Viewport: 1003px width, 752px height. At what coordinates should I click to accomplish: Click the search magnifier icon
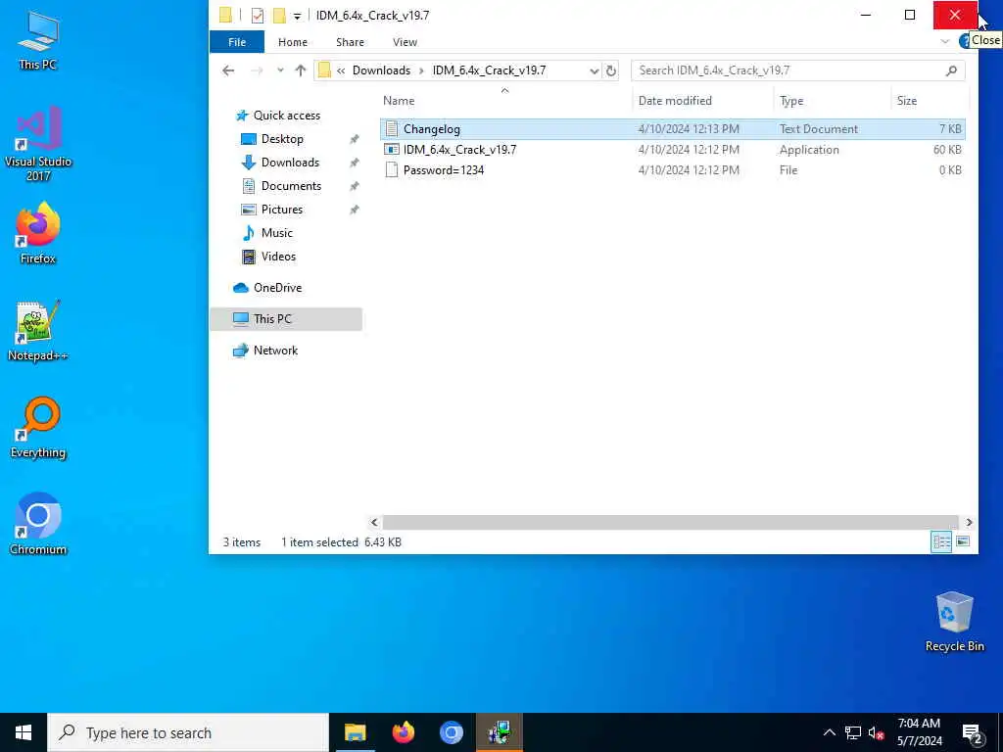[x=951, y=70]
